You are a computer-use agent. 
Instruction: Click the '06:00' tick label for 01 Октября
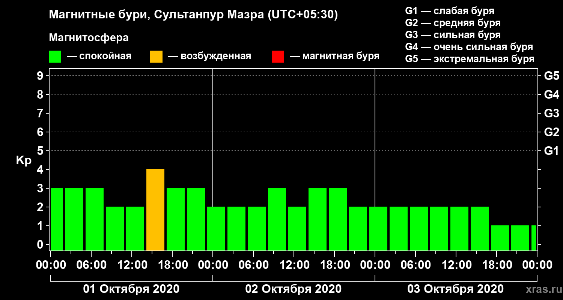point(91,265)
